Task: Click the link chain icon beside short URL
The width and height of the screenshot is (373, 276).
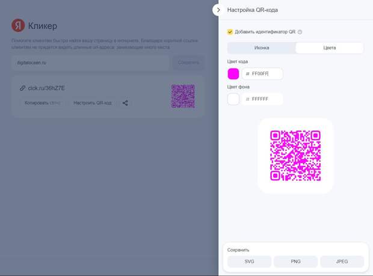Action: [23, 88]
